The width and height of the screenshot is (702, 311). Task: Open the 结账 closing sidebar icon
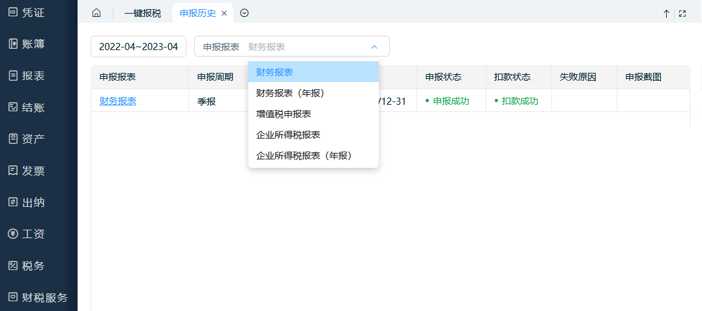[13, 107]
